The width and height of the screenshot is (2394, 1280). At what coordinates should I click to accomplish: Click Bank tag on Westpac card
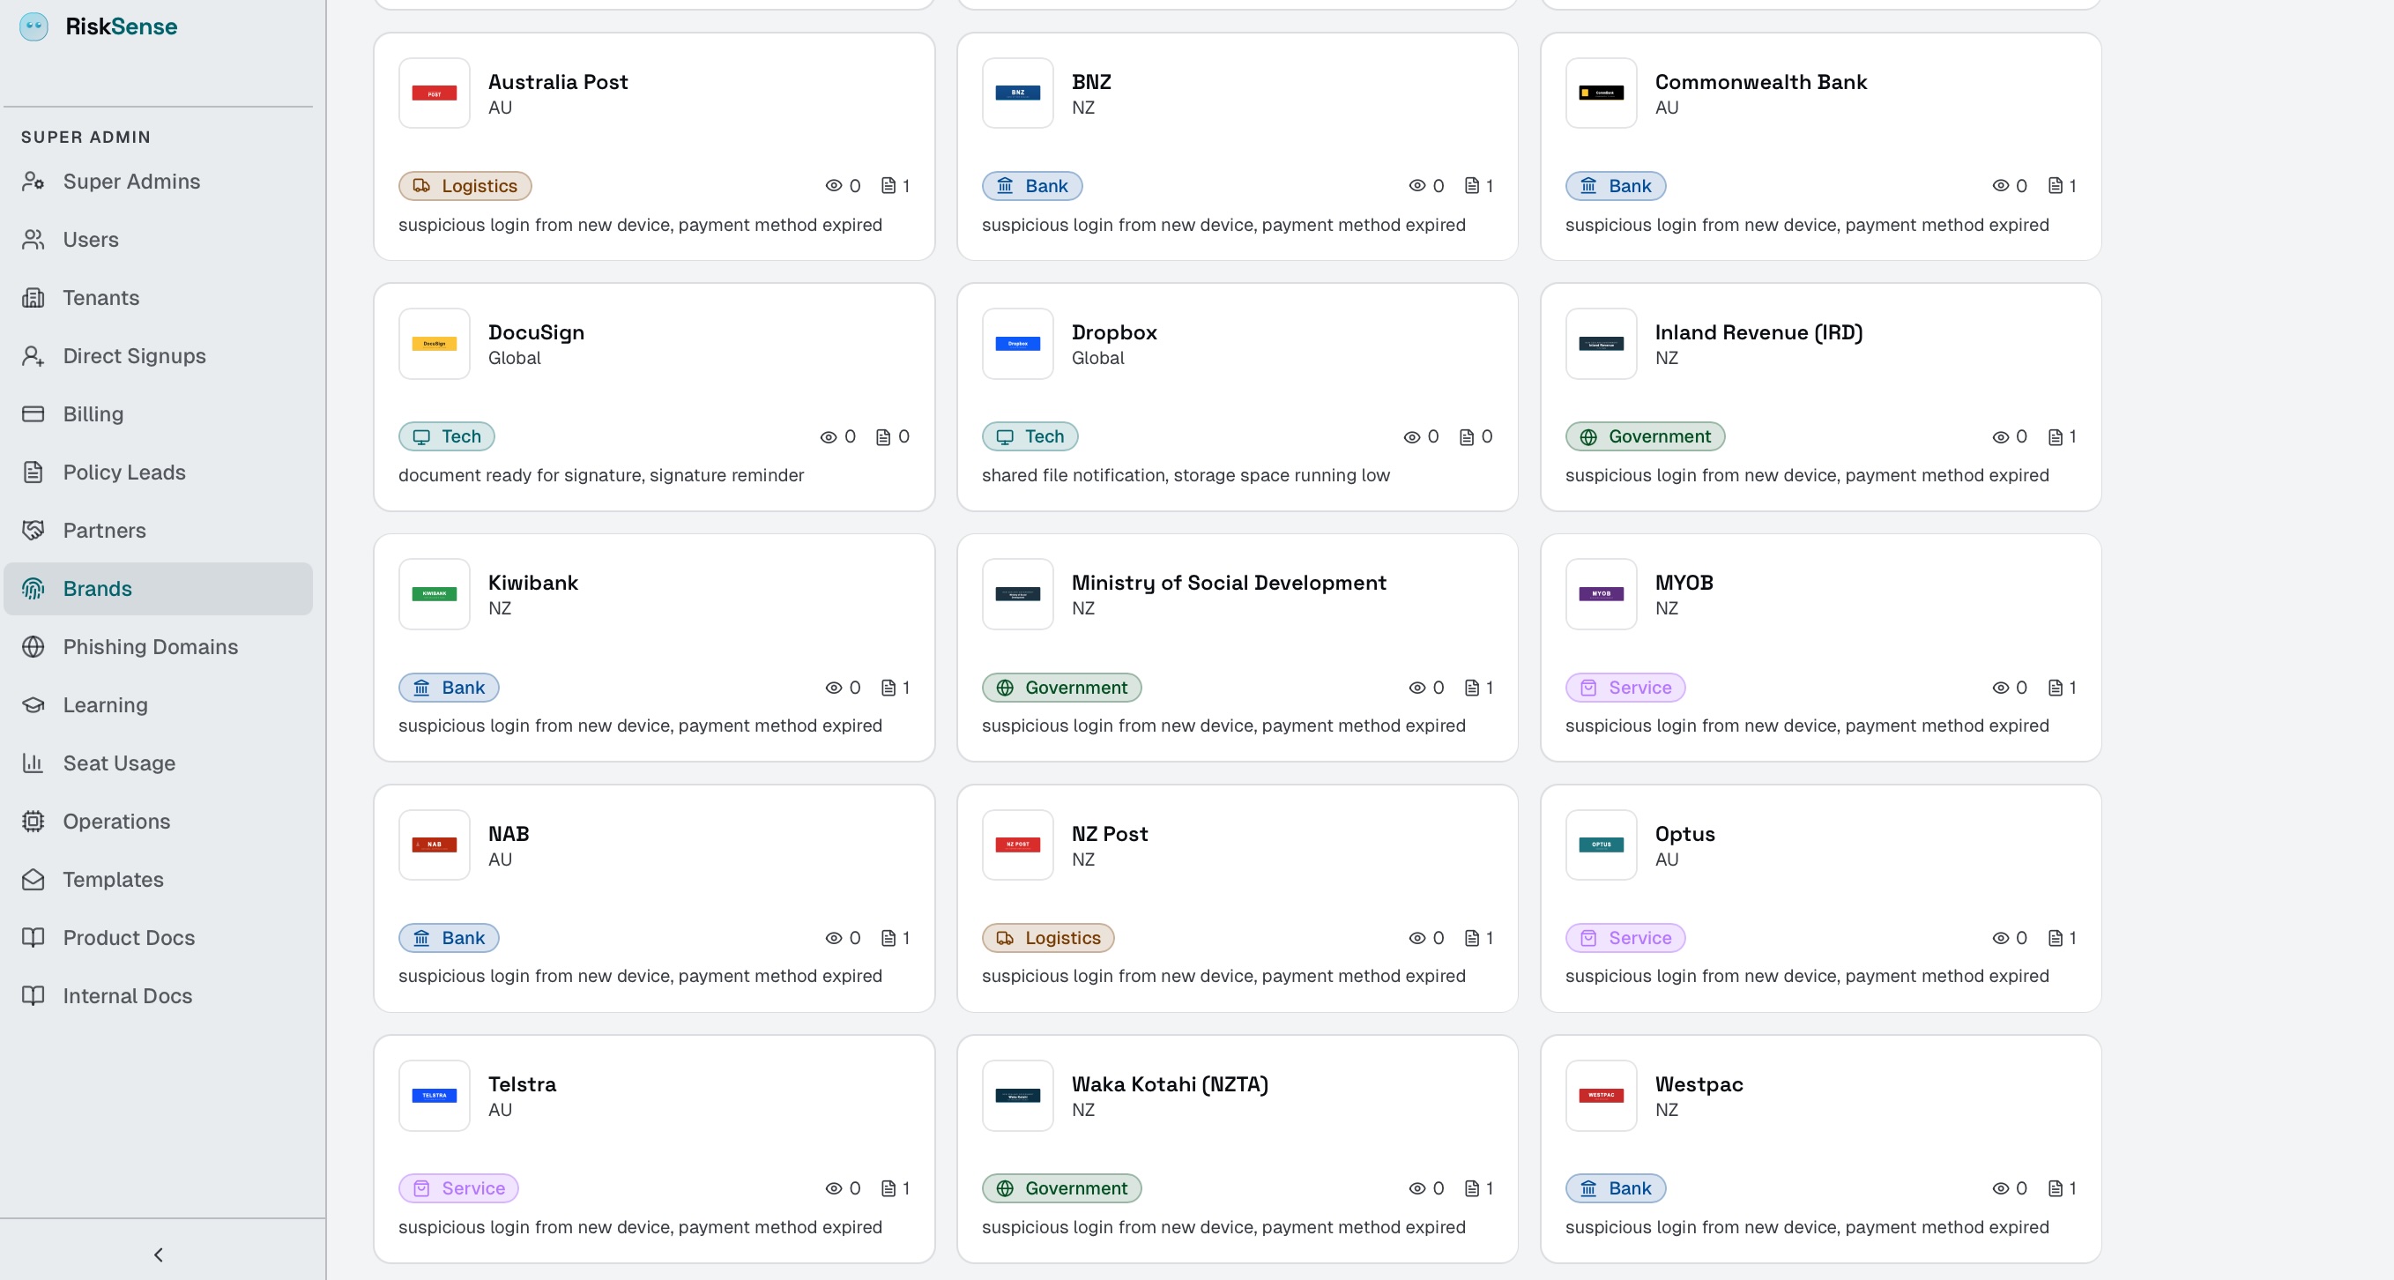tap(1615, 1188)
